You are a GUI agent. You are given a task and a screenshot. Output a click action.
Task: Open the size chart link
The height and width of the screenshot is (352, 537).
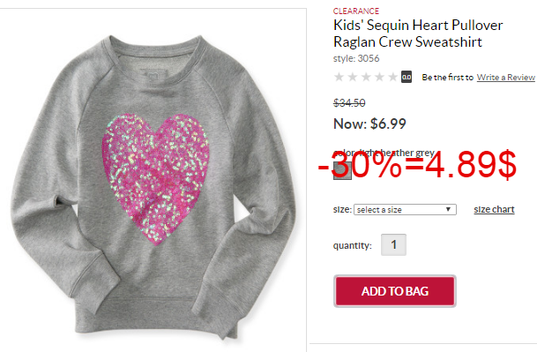coord(494,209)
